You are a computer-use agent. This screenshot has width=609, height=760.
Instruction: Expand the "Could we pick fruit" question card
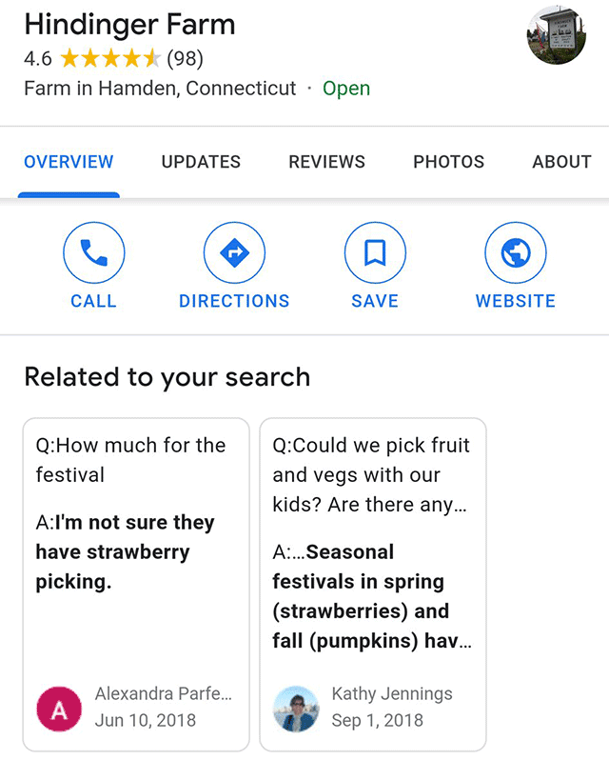(x=371, y=474)
